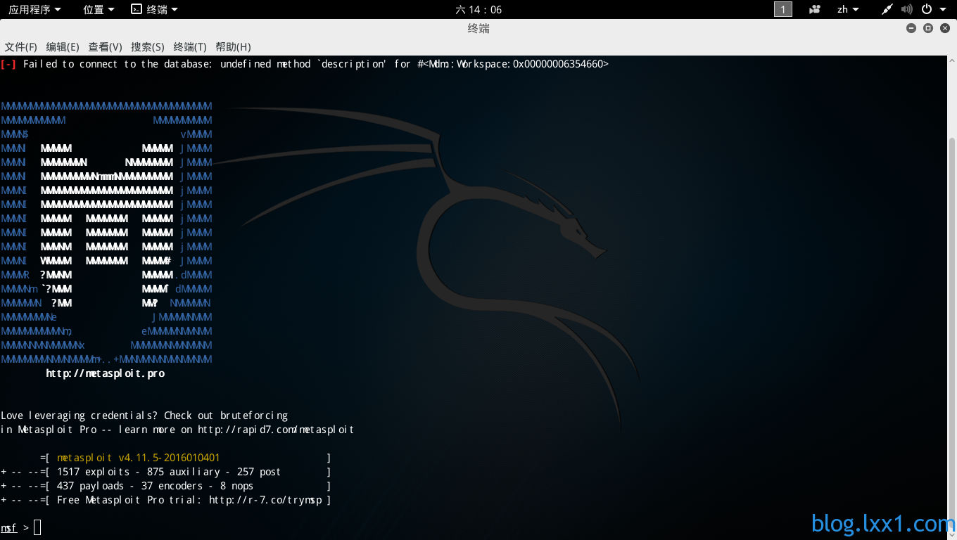Click the http://metasploit.pro URL text
This screenshot has height=540, width=957.
point(106,373)
